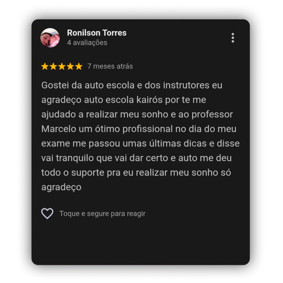Click the '7 meses atrás' timestamp

pyautogui.click(x=110, y=66)
